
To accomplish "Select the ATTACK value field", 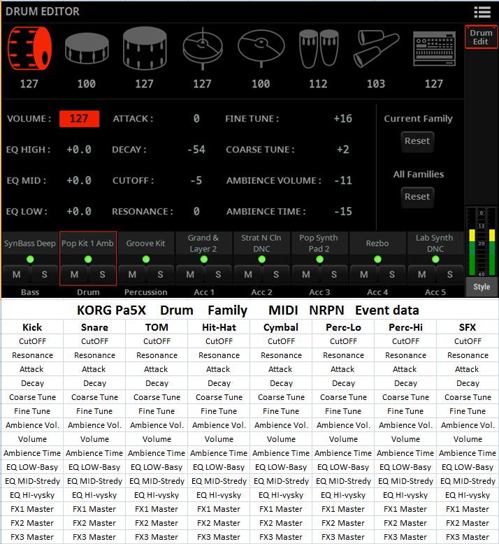I will 196,119.
